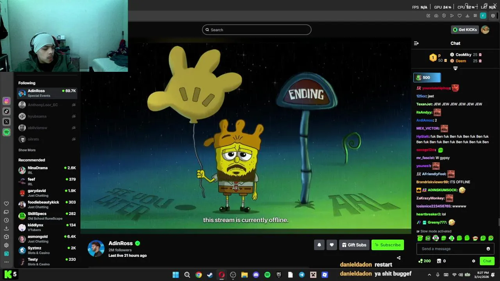500x281 pixels.
Task: Toggle notifications bell for AdinRoss
Action: tap(319, 245)
